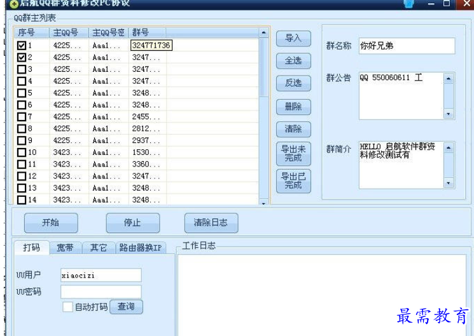
Task: Click the 2812... group number cell
Action: (148, 128)
